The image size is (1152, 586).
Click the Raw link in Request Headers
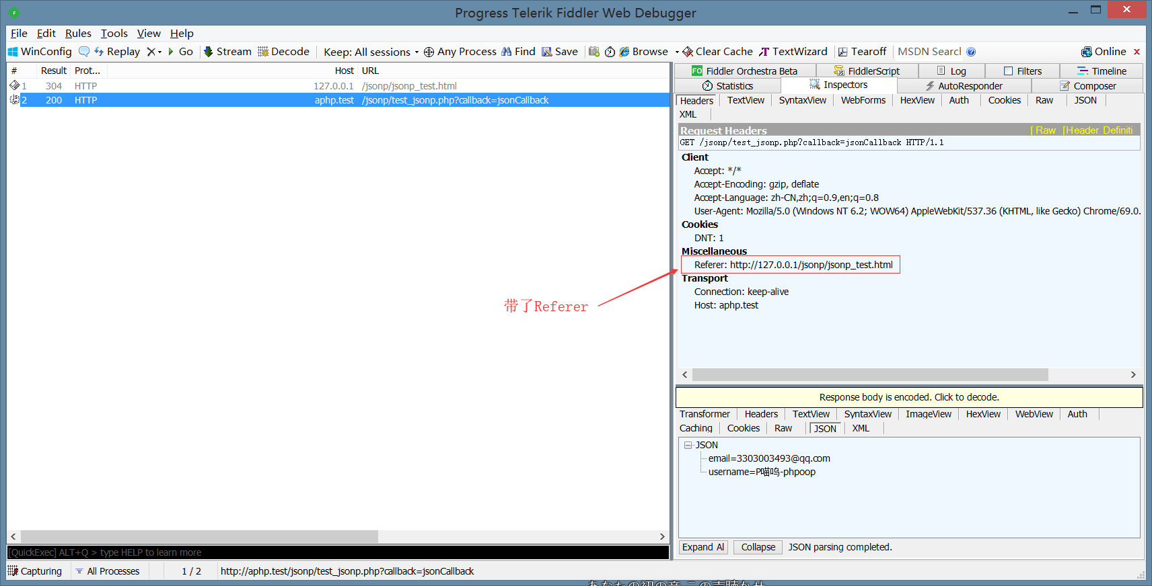click(x=1045, y=130)
